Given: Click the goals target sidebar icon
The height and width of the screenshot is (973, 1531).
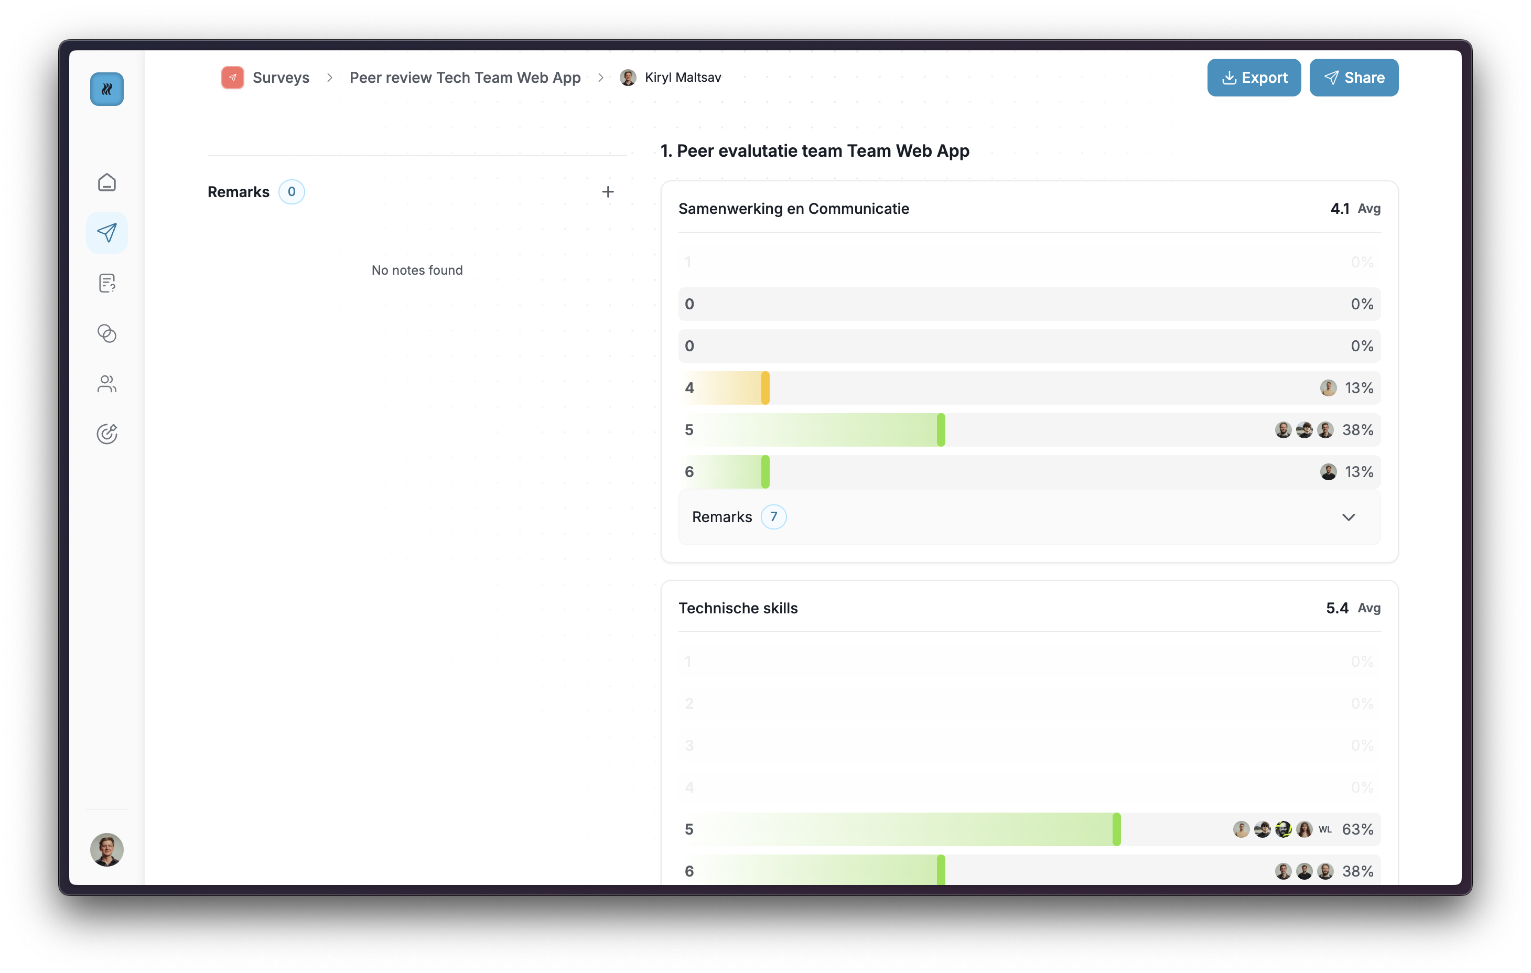Looking at the screenshot, I should click(x=107, y=434).
